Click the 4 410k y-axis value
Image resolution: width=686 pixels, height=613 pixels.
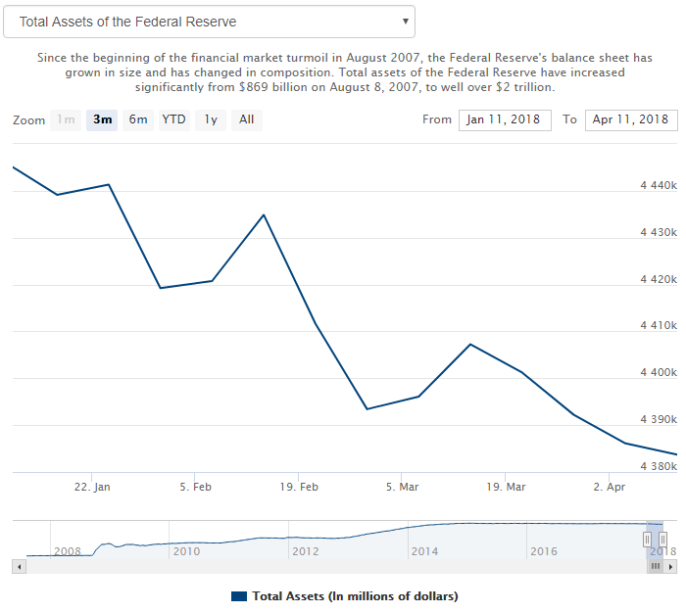659,325
